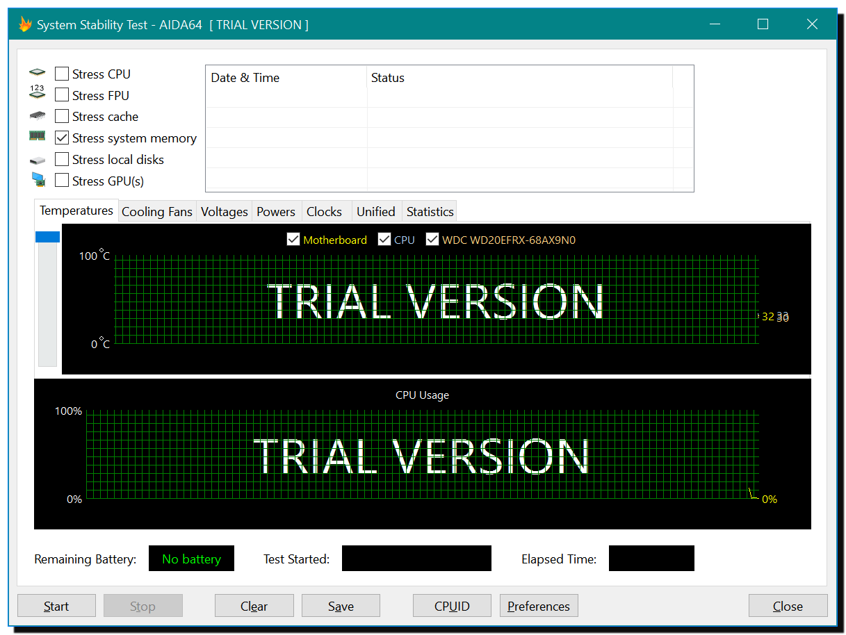Click the hard disk icon beside Stress local disks
Image resolution: width=846 pixels, height=635 pixels.
(x=38, y=160)
